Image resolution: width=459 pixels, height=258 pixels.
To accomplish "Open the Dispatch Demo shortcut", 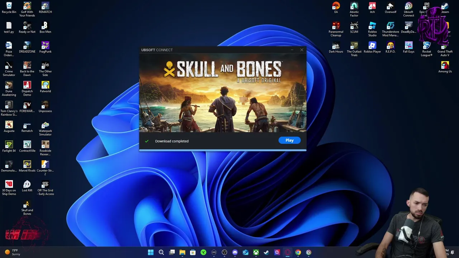I will [x=27, y=89].
